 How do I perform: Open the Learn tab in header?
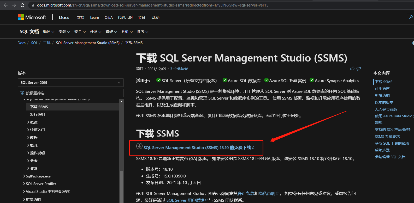[94, 17]
